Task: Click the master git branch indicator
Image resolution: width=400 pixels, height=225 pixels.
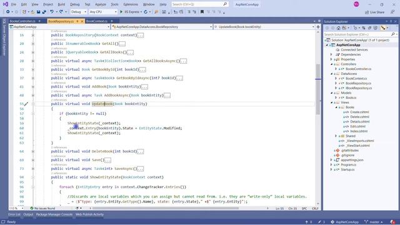Action: 374,222
